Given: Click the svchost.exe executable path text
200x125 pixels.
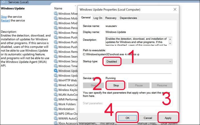Looking at the screenshot, I should click(111, 55).
